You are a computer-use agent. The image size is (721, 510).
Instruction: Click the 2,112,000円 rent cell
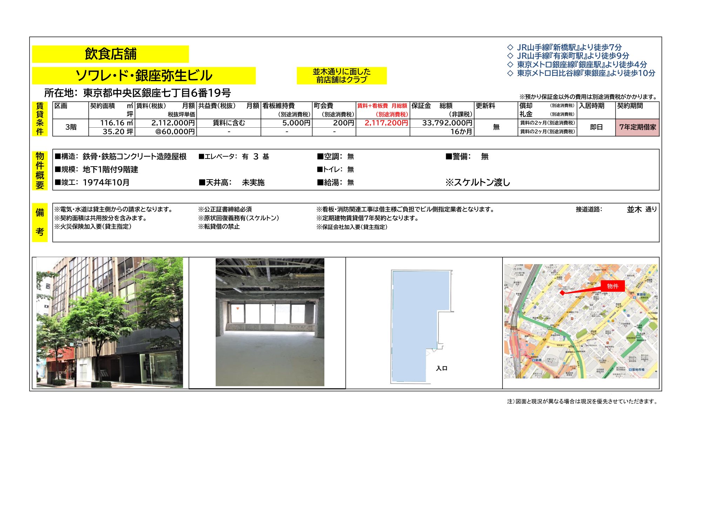(173, 123)
